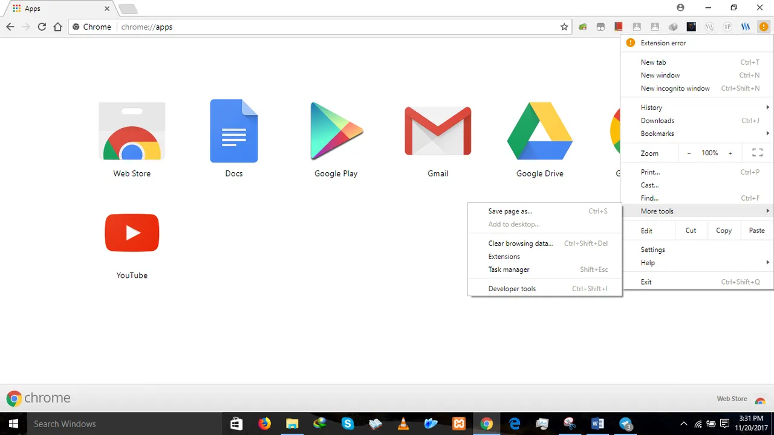Viewport: 774px width, 435px height.
Task: Expand the Bookmarks submenu
Action: click(697, 134)
